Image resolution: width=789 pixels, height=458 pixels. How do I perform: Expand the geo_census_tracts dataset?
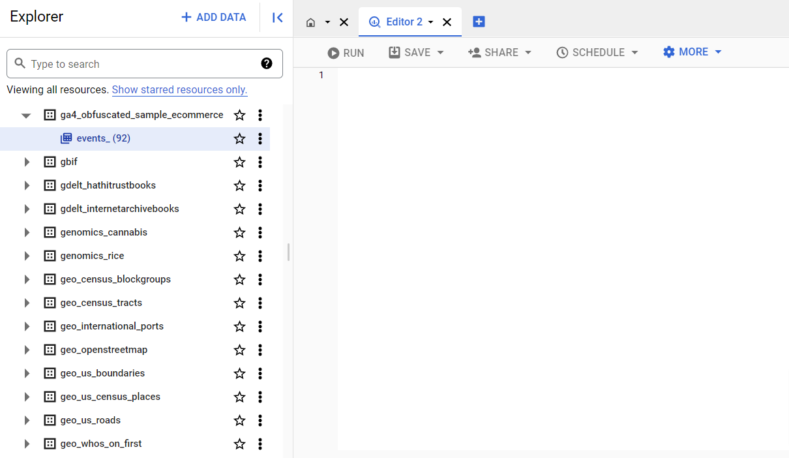point(27,303)
